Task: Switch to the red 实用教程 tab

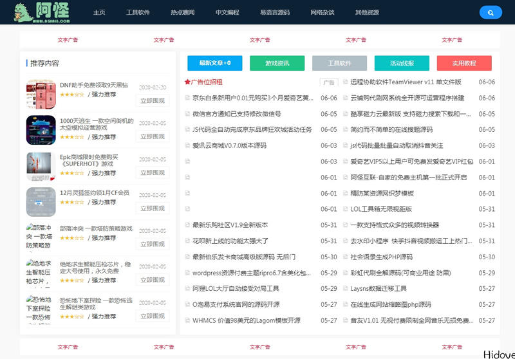Action: click(x=464, y=63)
